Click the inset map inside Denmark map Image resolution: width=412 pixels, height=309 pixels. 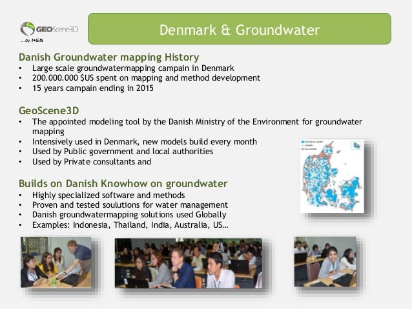(356, 145)
